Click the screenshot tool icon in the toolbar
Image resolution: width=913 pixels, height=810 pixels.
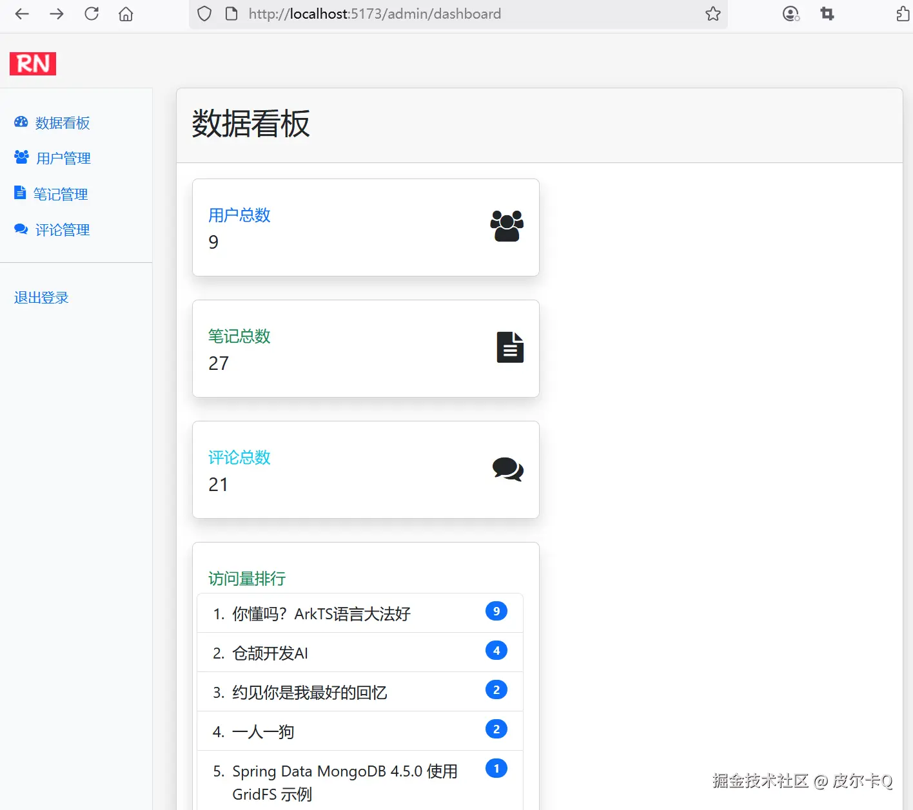point(827,13)
